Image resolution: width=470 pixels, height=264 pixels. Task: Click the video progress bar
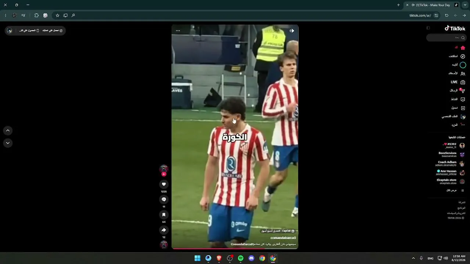235,249
